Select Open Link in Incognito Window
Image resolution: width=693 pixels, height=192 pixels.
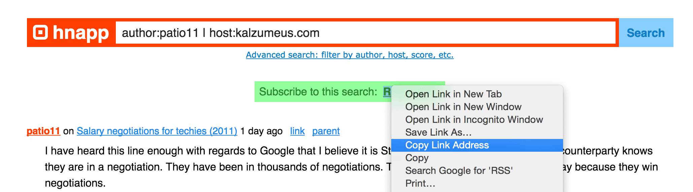(474, 119)
